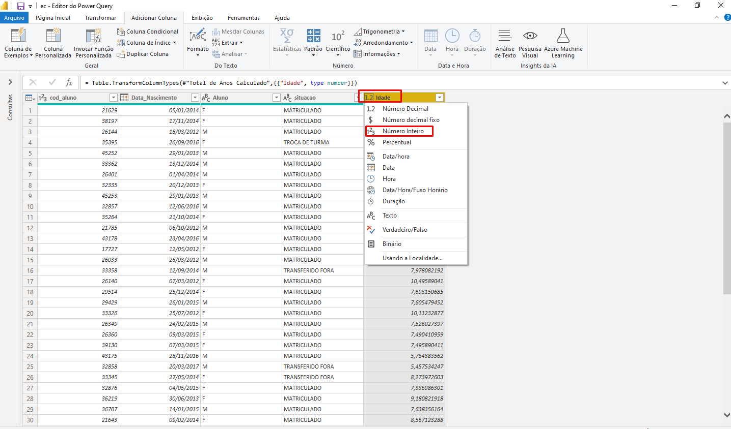731x429 pixels.
Task: Open the Coluna Condicional tool
Action: 147,31
